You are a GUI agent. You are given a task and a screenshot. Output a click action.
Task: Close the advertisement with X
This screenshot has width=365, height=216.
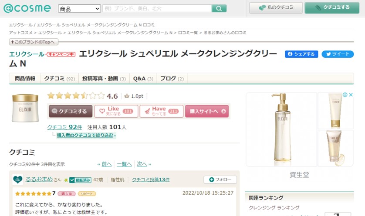click(x=351, y=95)
